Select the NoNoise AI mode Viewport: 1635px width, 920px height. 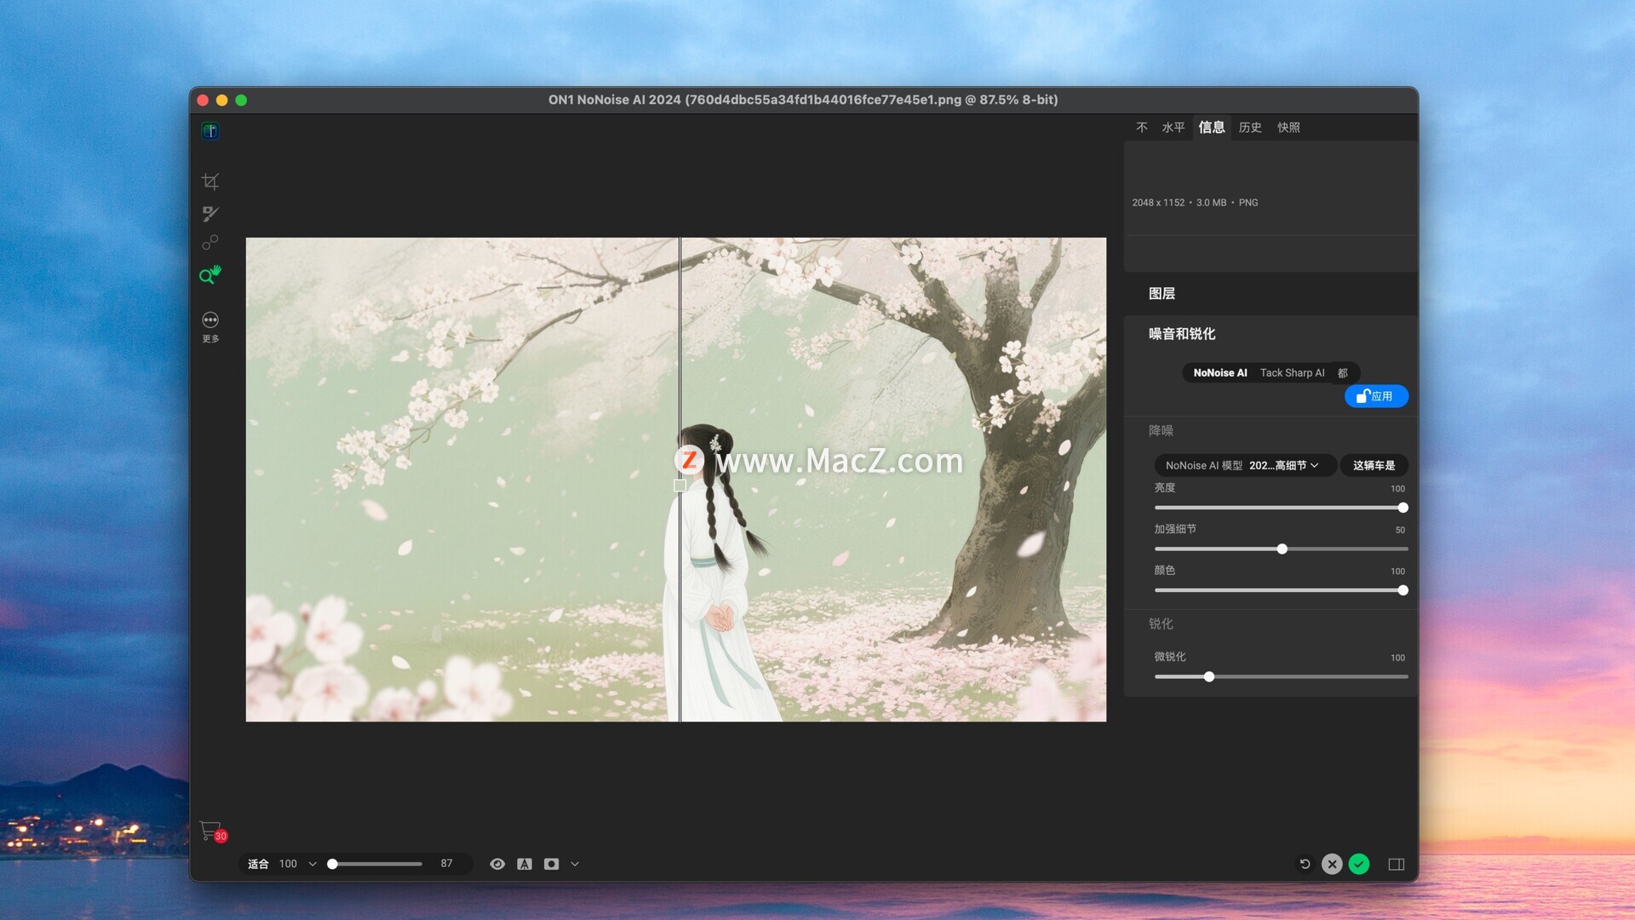[1219, 373]
